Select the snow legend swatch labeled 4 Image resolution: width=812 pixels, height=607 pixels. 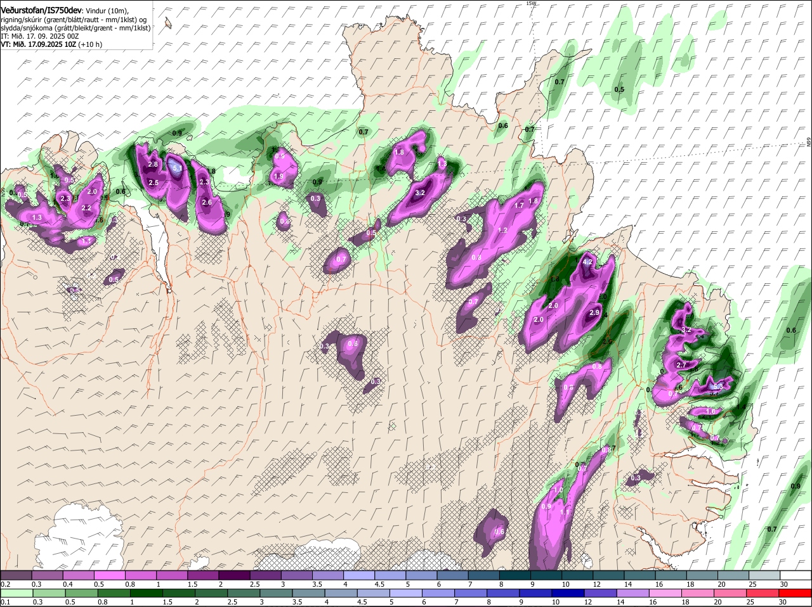click(x=358, y=575)
